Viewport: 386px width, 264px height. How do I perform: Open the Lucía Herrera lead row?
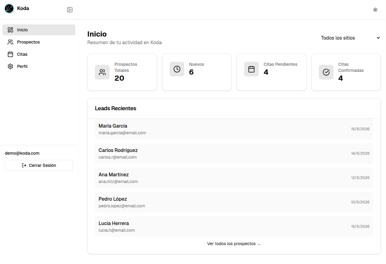[234, 227]
